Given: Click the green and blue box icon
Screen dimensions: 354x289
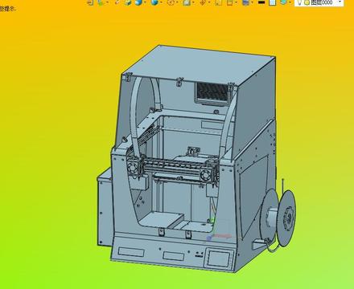Looking at the screenshot, I should [128, 2].
